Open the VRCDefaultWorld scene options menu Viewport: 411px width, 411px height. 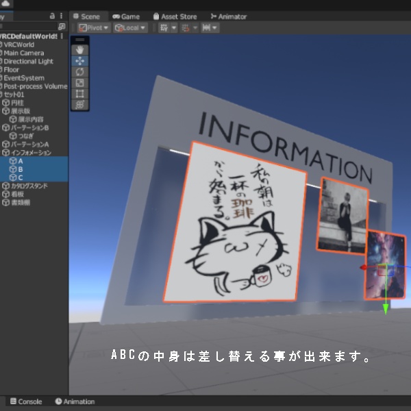[x=62, y=36]
